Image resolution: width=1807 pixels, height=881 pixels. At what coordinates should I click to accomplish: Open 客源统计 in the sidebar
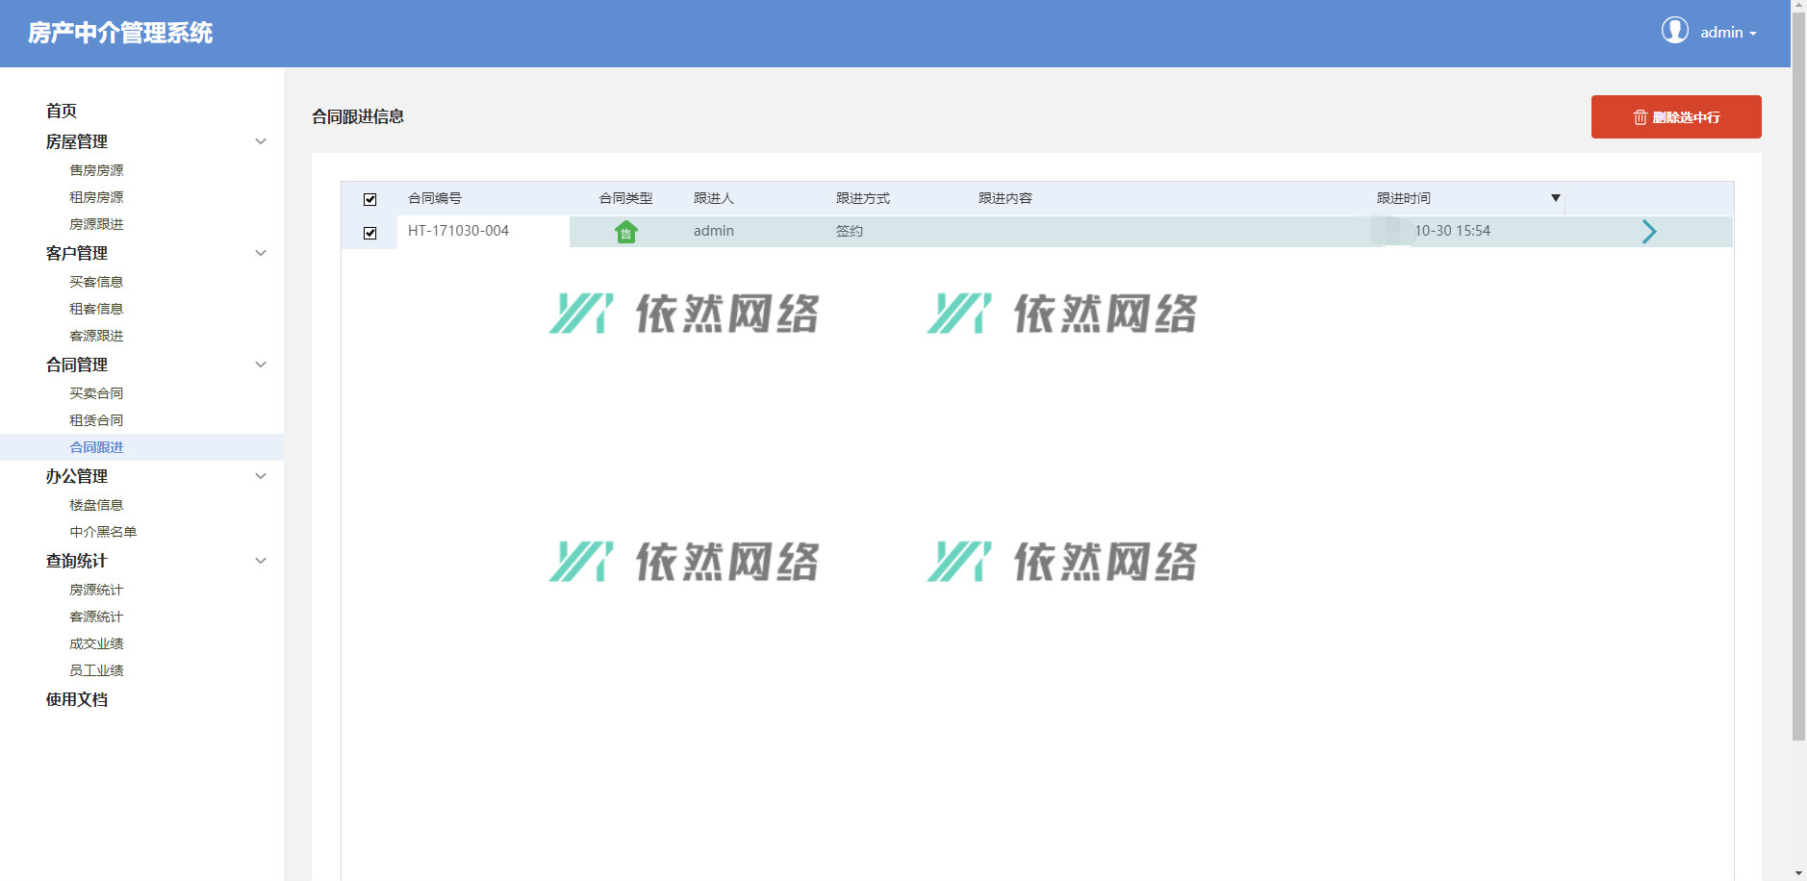(96, 617)
